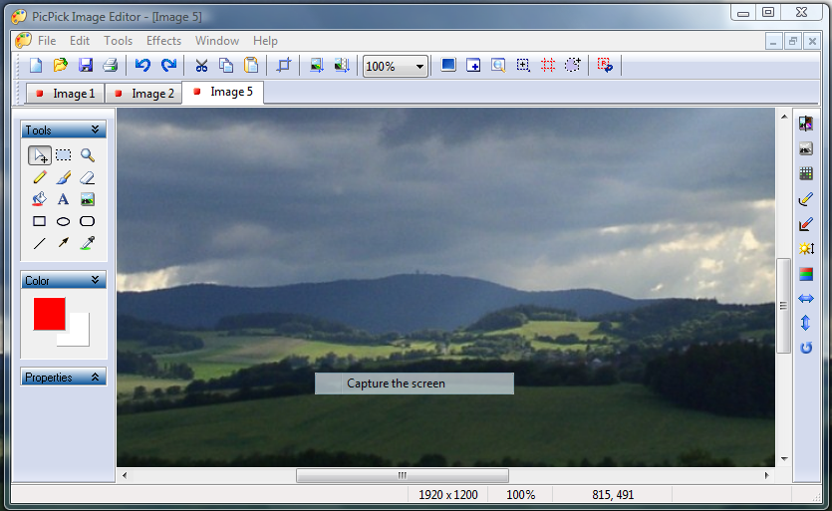Redo the last undone action
This screenshot has height=511, width=832.
point(168,66)
